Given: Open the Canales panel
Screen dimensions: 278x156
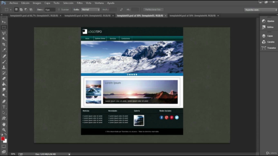Looking at the screenshot, I should pyautogui.click(x=268, y=42).
